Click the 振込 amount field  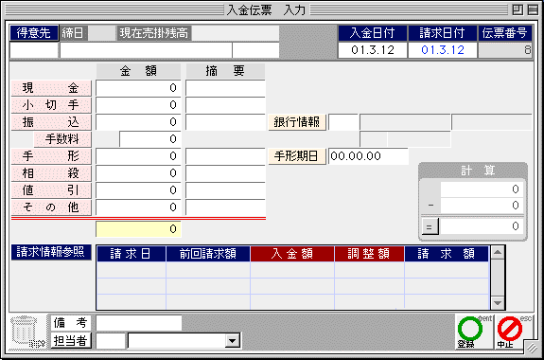point(138,122)
